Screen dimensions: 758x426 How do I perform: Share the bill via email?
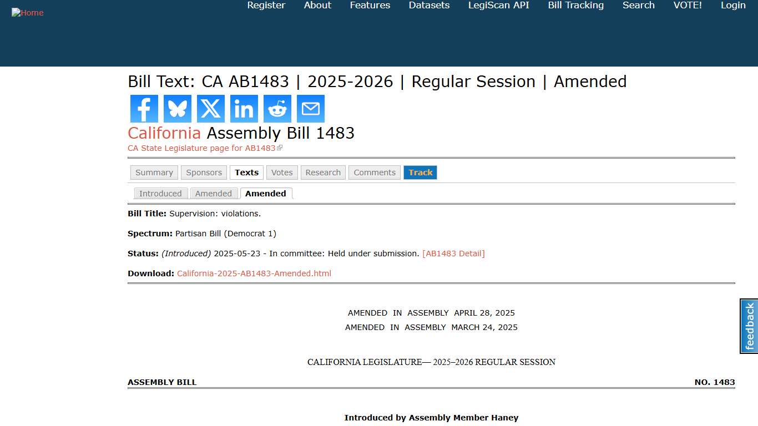310,109
